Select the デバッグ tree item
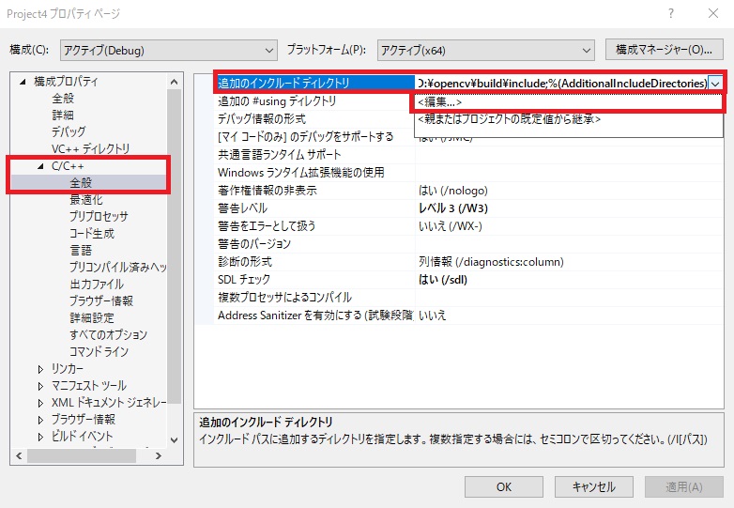 [x=69, y=132]
